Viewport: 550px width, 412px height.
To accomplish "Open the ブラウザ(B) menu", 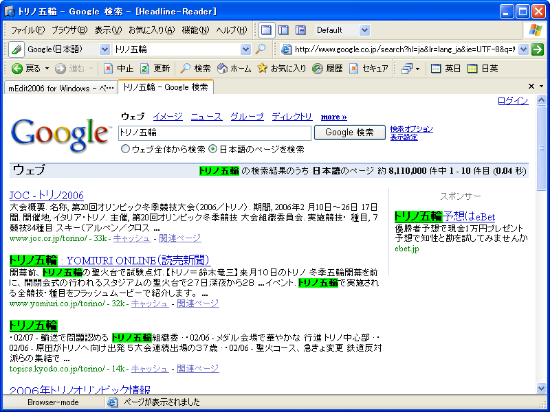I will 69,30.
